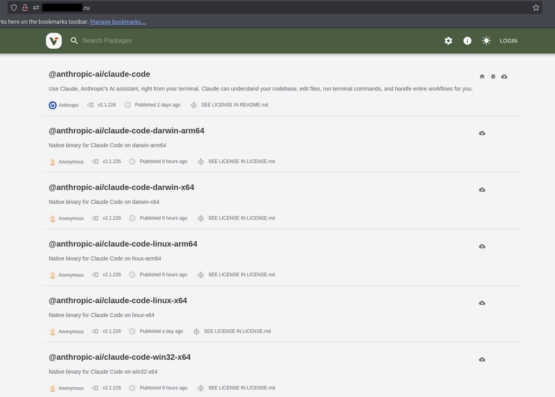Open the registry info icon
The width and height of the screenshot is (555, 397).
pos(467,41)
